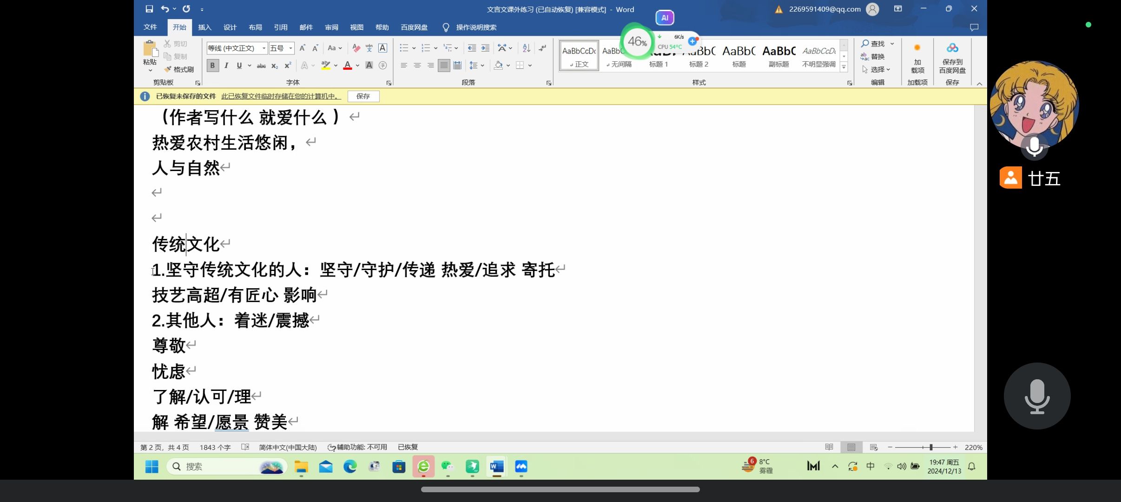Open the font size dropdown
The image size is (1121, 502).
click(x=291, y=48)
